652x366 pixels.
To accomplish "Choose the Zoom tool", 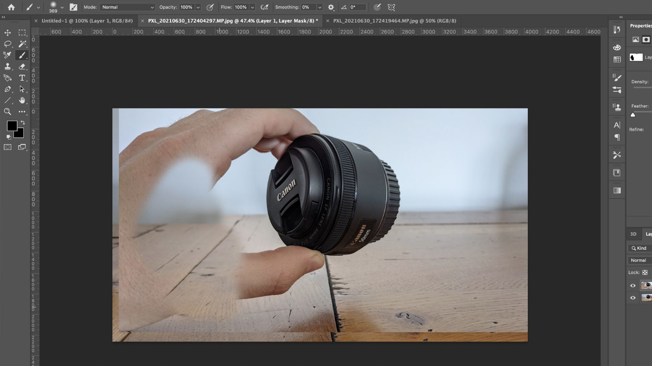I will click(7, 111).
